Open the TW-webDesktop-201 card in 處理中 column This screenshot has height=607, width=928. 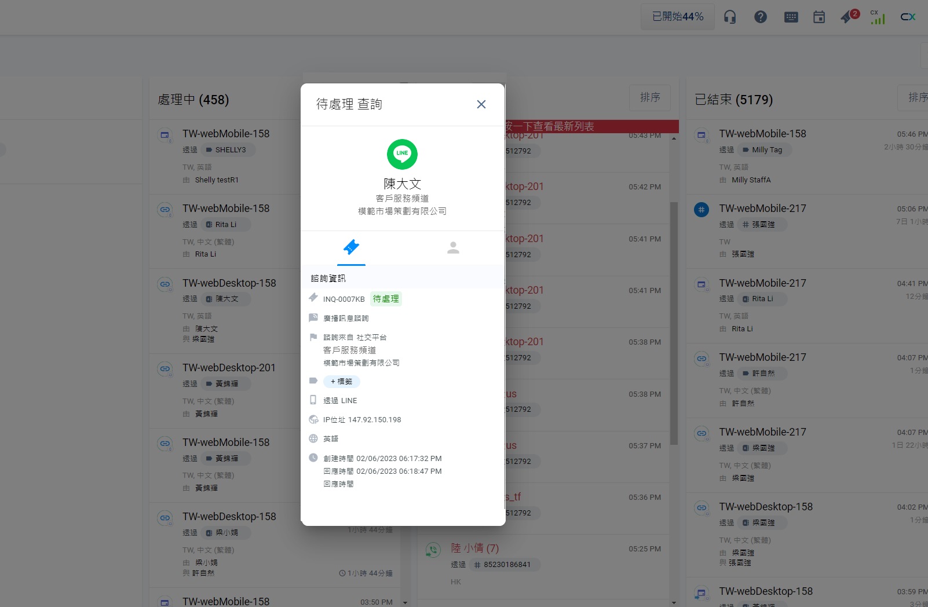[x=225, y=392]
